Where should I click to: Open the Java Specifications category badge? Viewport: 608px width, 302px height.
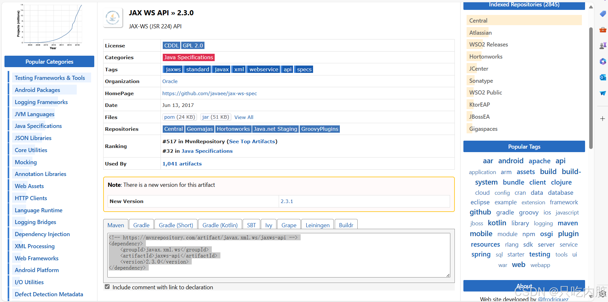(x=189, y=57)
